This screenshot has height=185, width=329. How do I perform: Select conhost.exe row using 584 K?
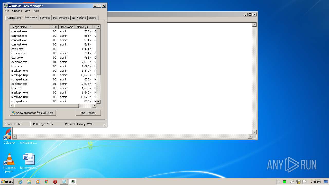[53, 40]
